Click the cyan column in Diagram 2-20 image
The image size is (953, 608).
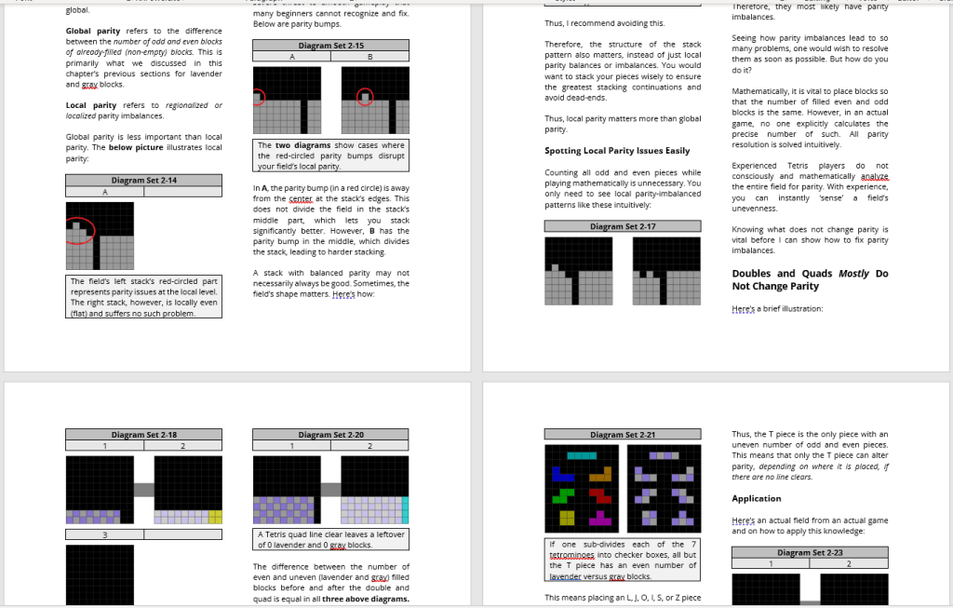(x=405, y=509)
